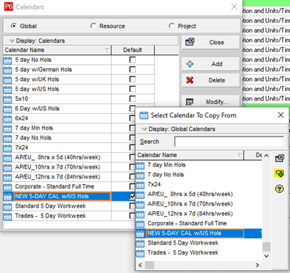Click the P6 logo in the title bar

(9, 6)
